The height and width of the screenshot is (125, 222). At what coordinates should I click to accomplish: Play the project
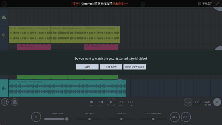click(111, 102)
